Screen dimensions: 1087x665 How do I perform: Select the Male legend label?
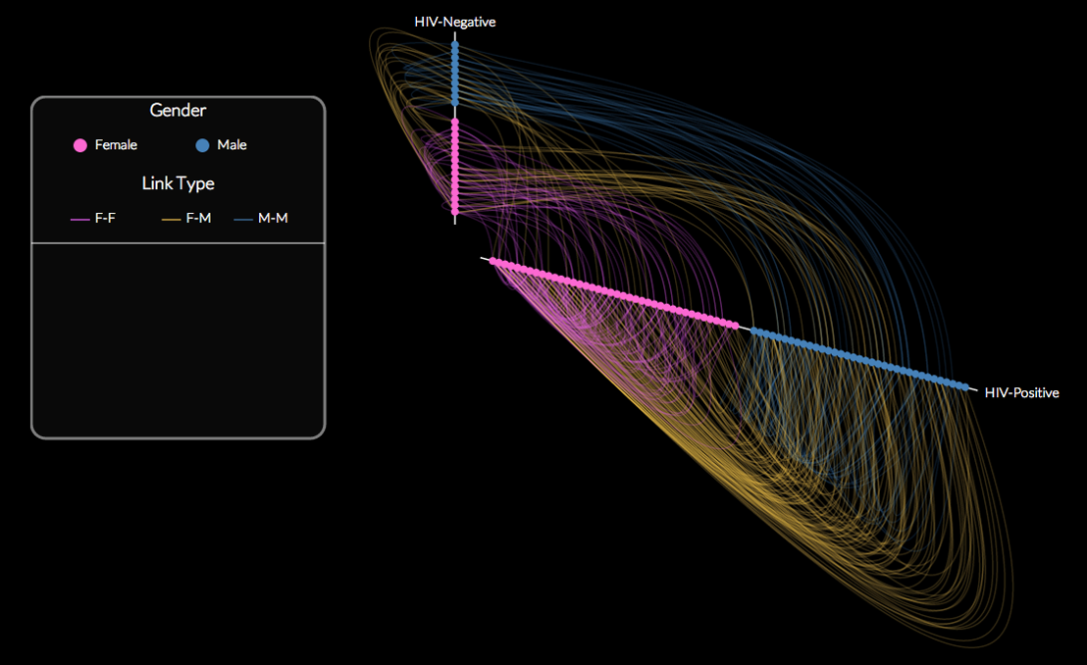[x=232, y=145]
